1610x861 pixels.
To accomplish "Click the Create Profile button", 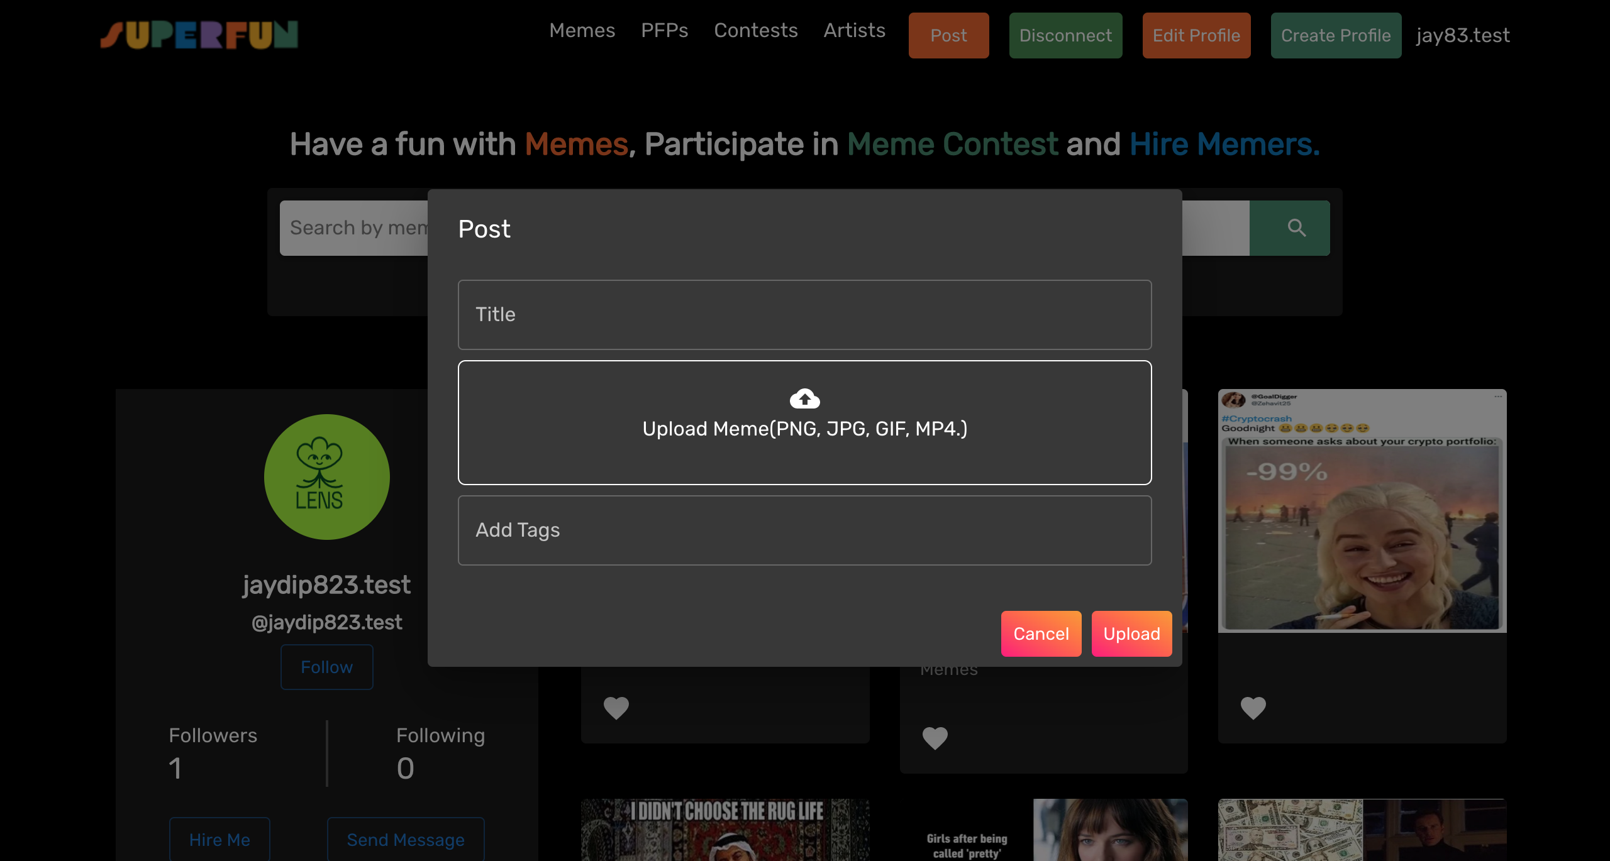I will (1336, 35).
